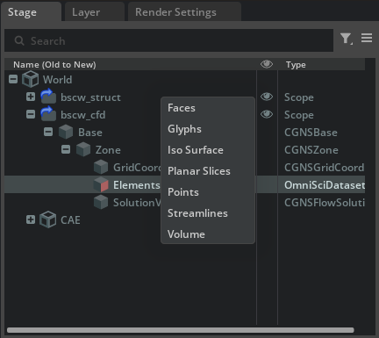Image resolution: width=379 pixels, height=338 pixels.
Task: Switch to the Layer tab
Action: coord(95,12)
